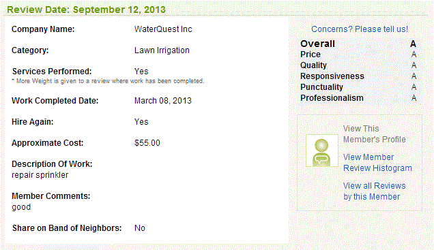434x250 pixels.
Task: Click the $55.00 approximate cost value
Action: [147, 143]
